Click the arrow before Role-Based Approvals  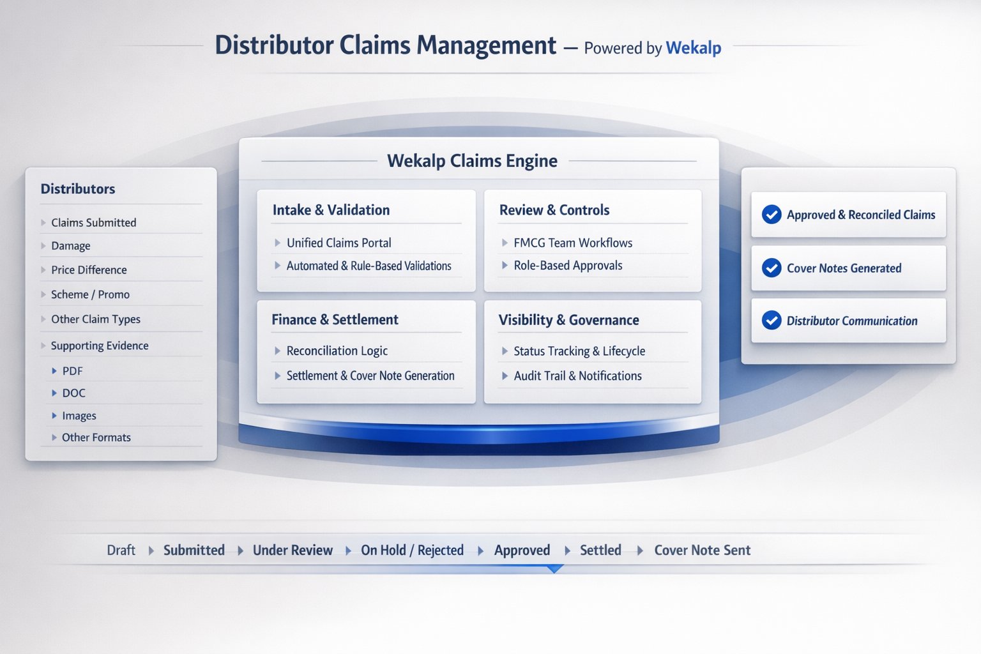pyautogui.click(x=505, y=265)
